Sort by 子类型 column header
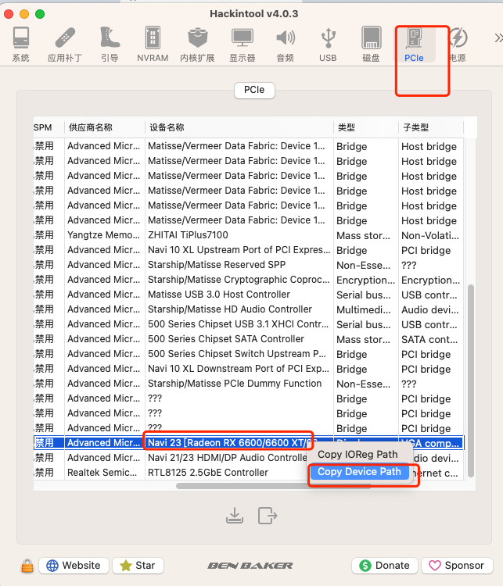This screenshot has height=586, width=503. [431, 127]
